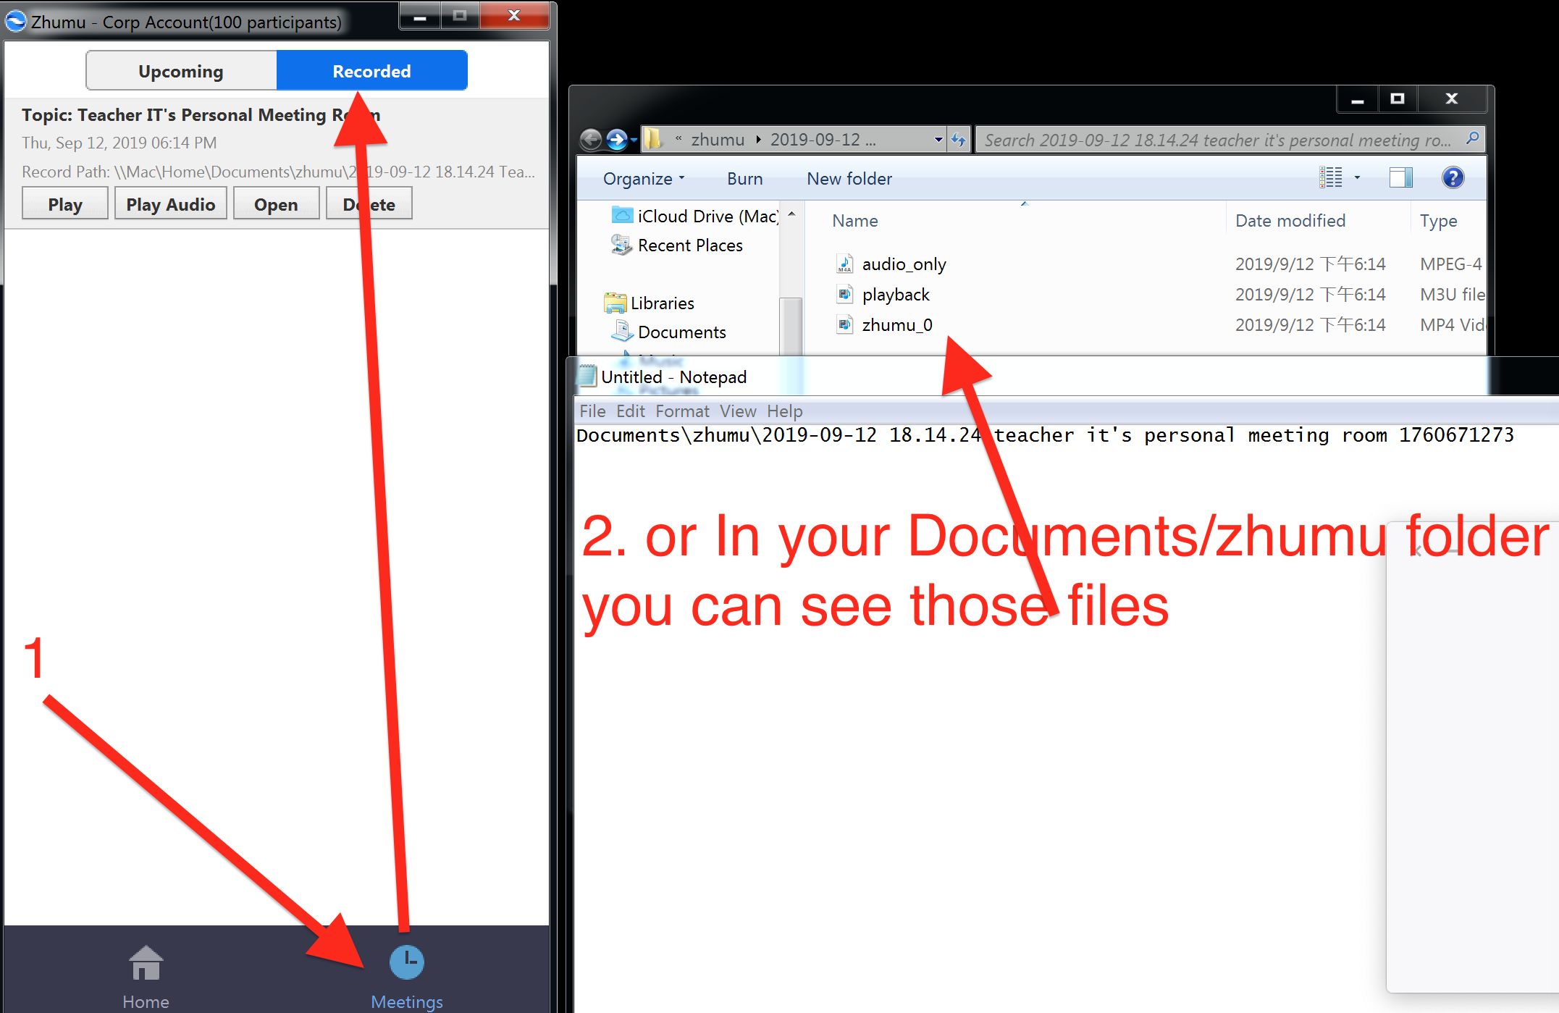Select Documents under Libraries
This screenshot has height=1013, width=1559.
pyautogui.click(x=681, y=332)
